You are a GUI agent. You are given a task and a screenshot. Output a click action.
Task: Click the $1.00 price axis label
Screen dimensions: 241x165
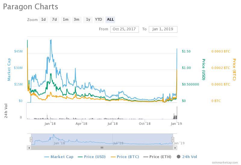[186, 68]
